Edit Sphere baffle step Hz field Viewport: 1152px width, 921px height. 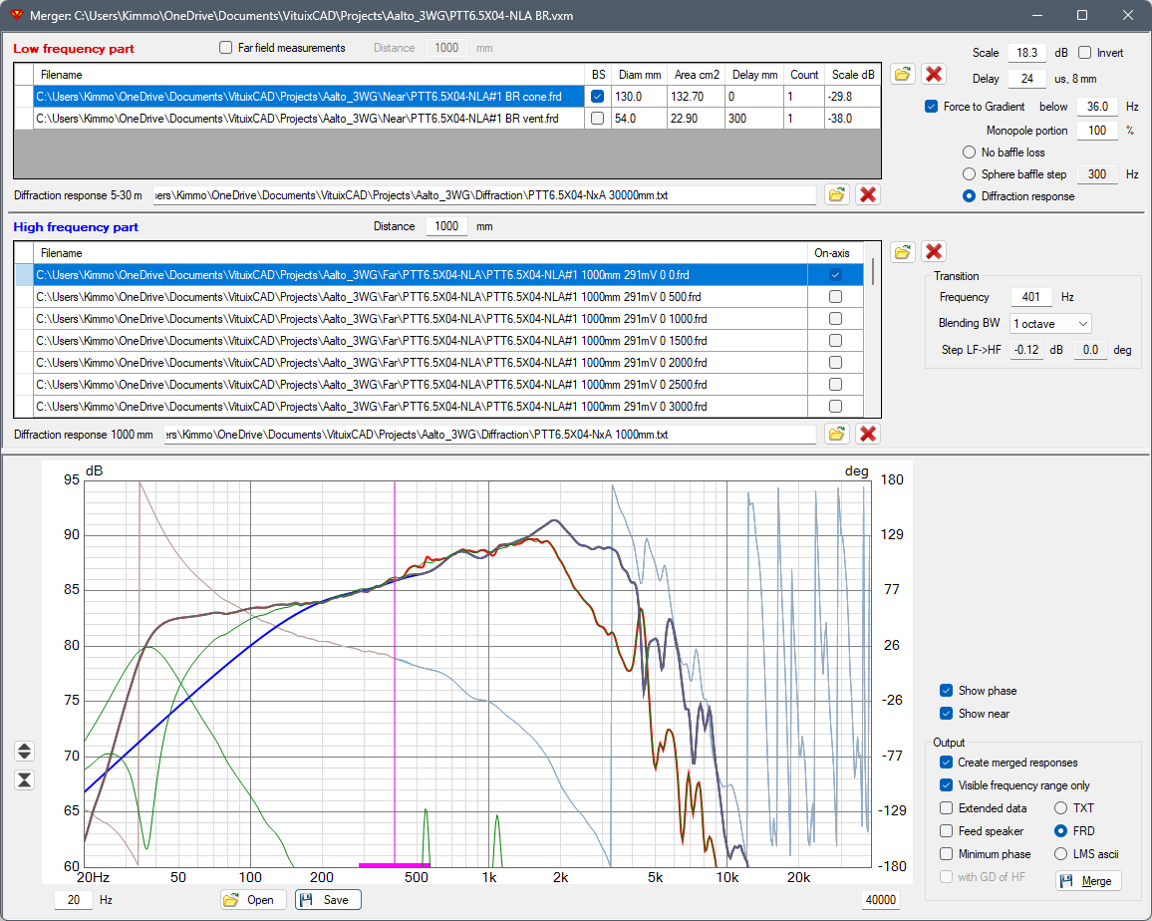(1097, 174)
